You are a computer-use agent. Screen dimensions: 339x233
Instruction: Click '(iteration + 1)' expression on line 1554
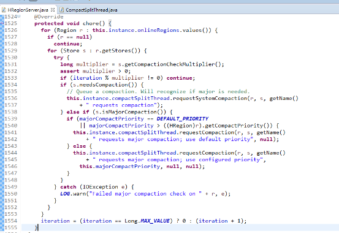click(219, 221)
